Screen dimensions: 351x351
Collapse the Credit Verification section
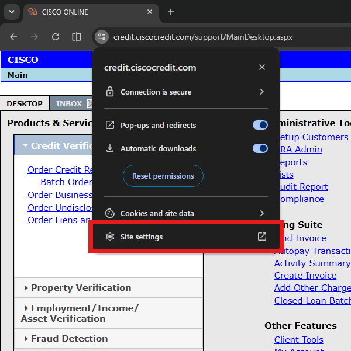[x=53, y=145]
